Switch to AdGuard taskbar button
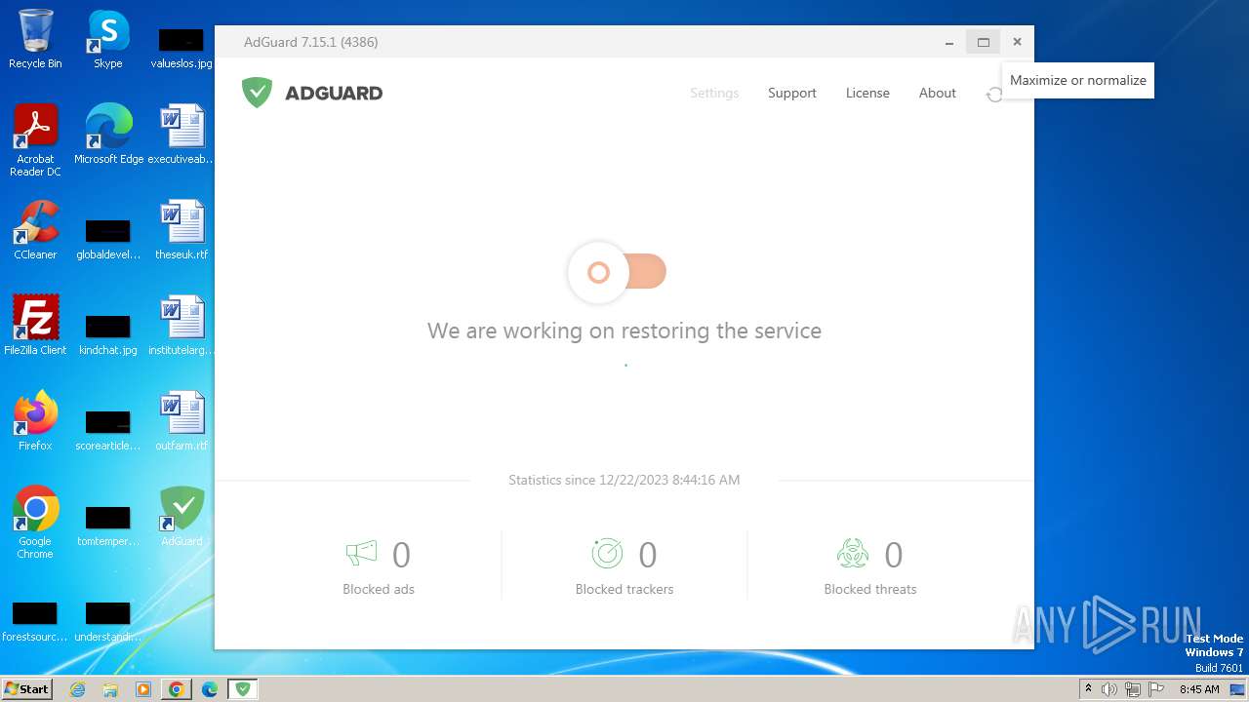Viewport: 1249px width, 702px height. tap(243, 689)
